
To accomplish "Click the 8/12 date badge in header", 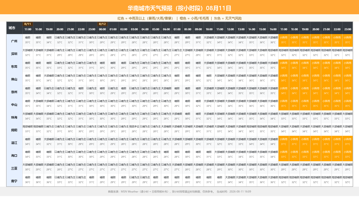I will 102,24.
